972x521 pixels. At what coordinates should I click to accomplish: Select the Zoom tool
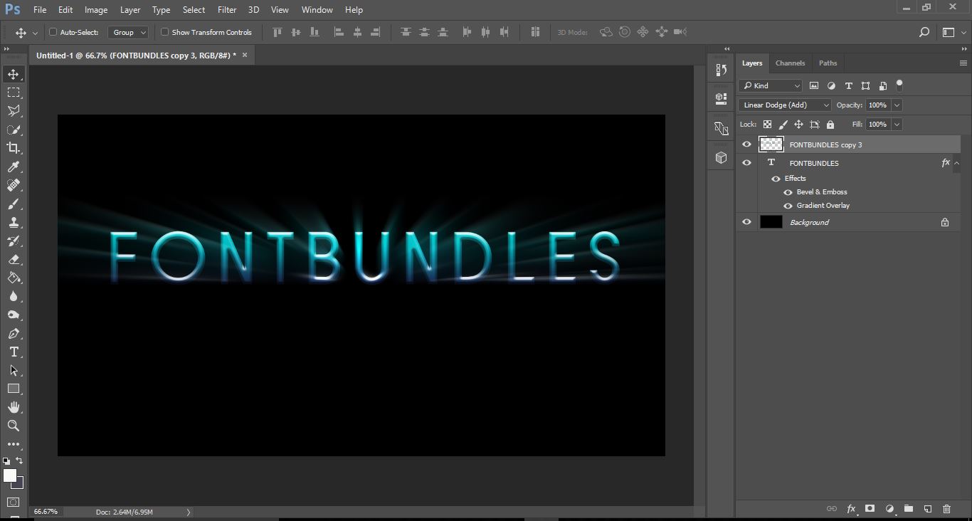[x=14, y=426]
